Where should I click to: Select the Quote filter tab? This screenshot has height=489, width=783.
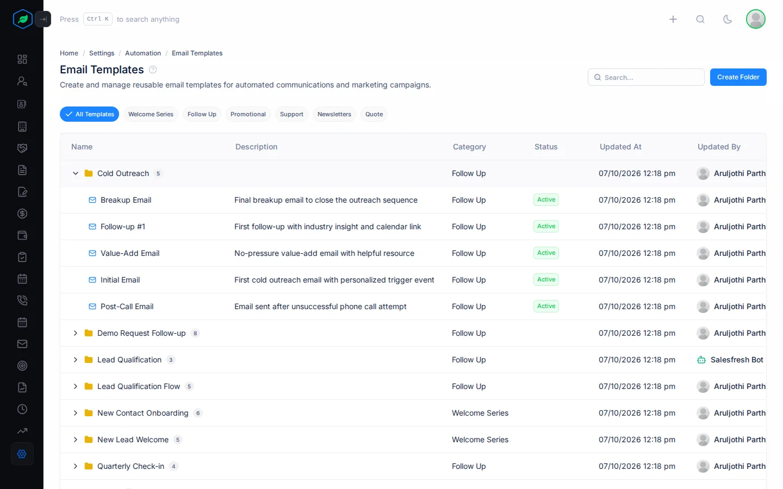click(x=374, y=114)
